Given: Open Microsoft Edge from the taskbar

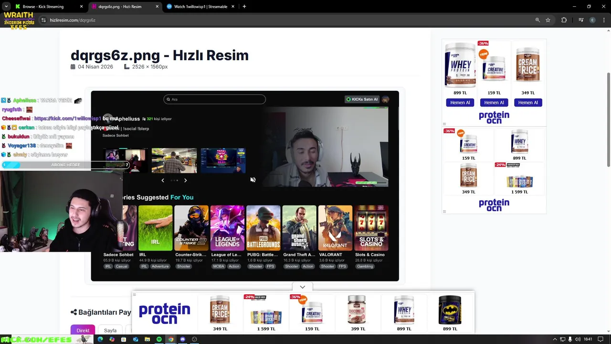Looking at the screenshot, I should [x=100, y=339].
